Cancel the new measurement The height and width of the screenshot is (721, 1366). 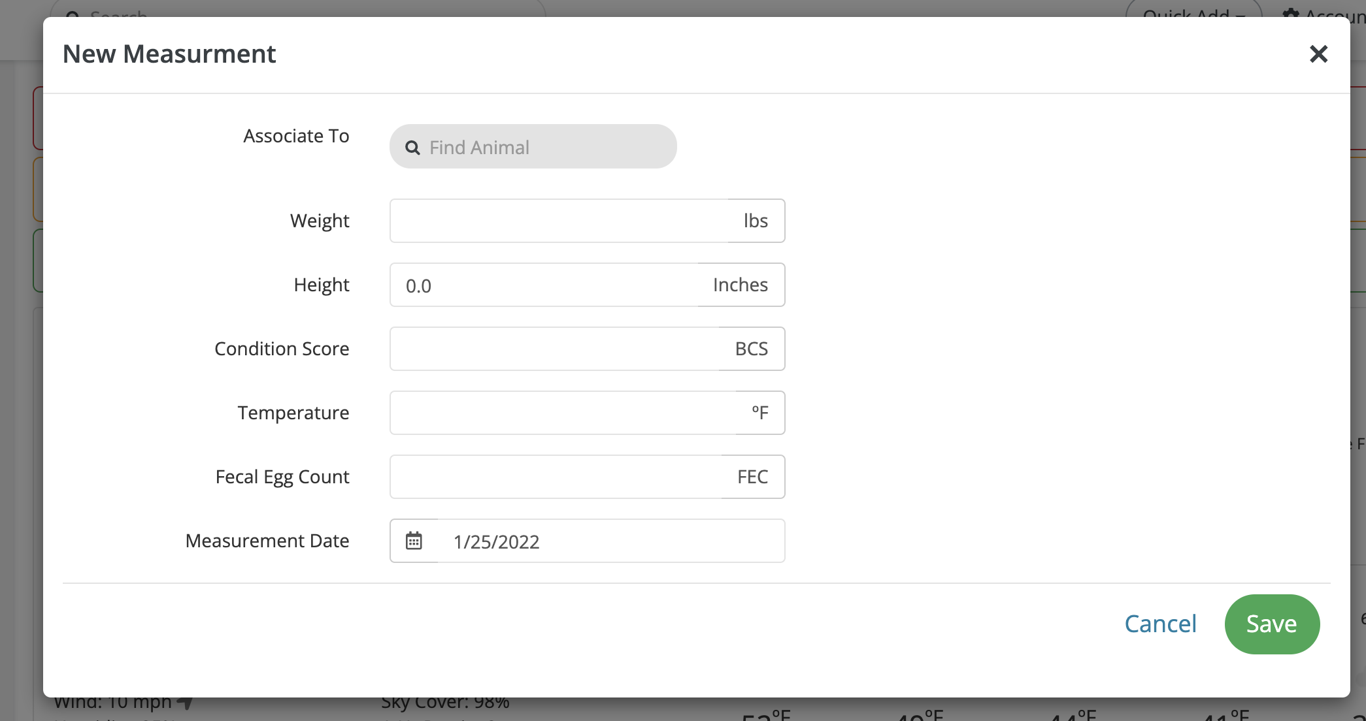point(1160,624)
